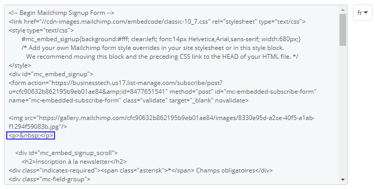This screenshot has width=375, height=189.
Task: Click the img src gallery.mailchimp.com line
Action: click(x=162, y=118)
